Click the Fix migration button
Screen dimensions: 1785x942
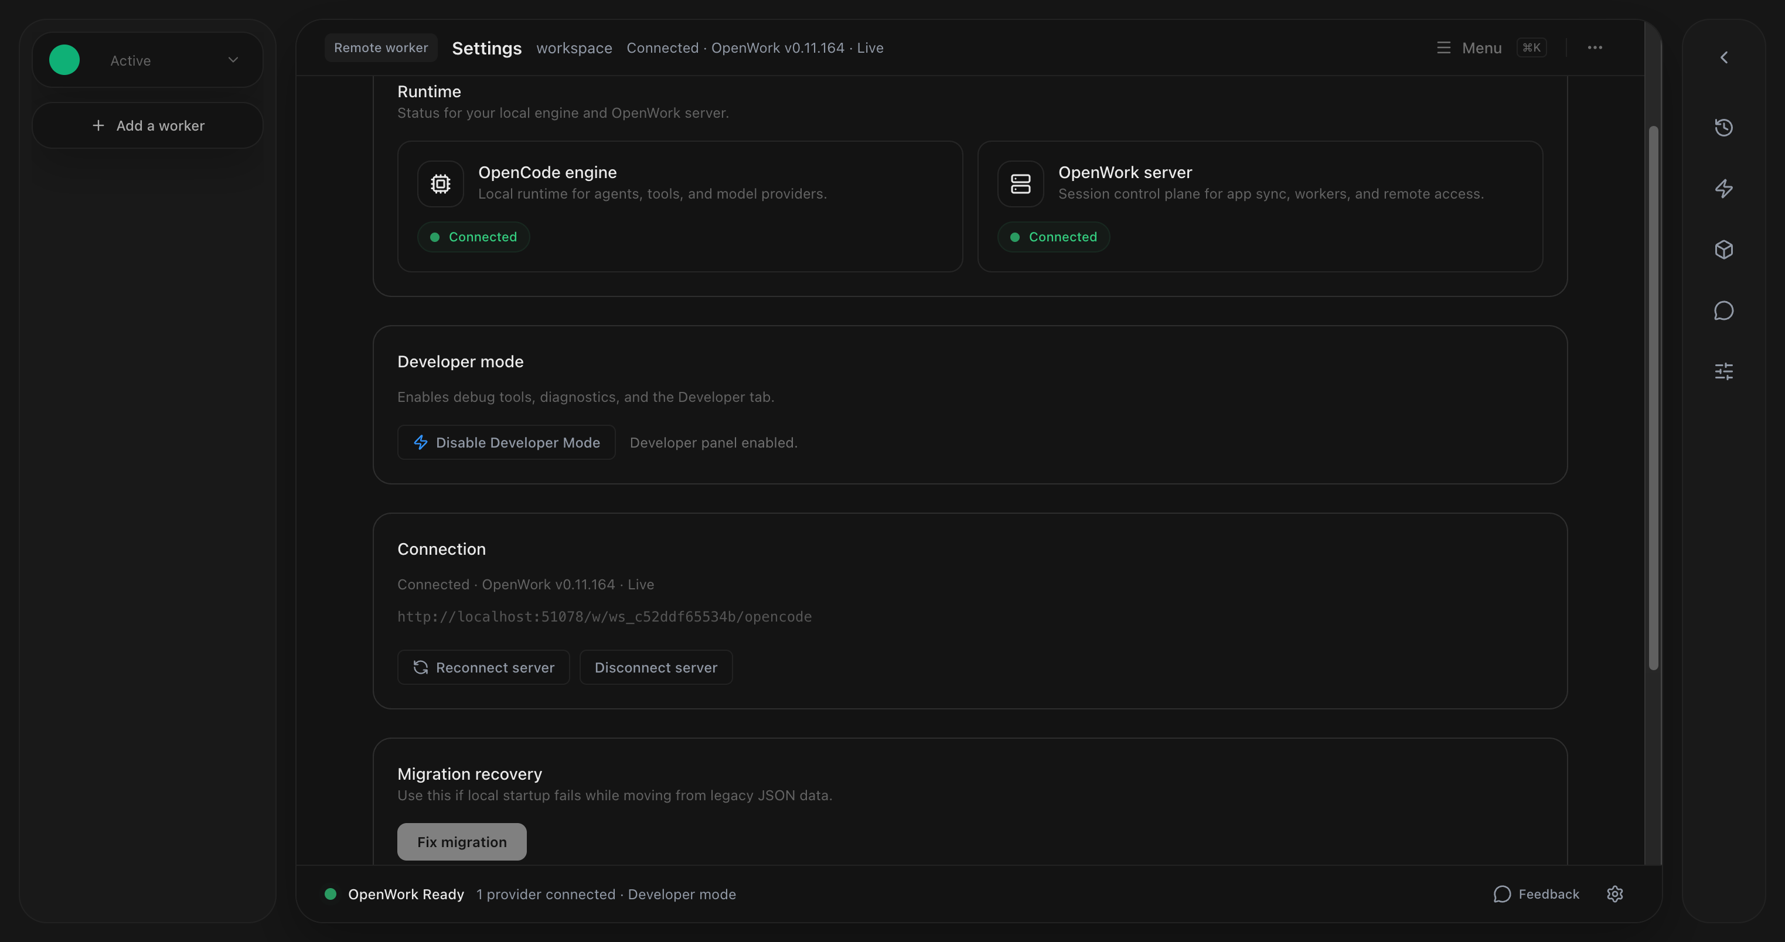point(462,842)
